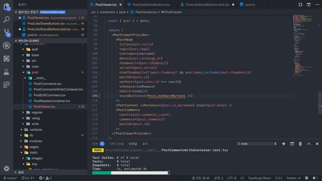Image resolution: width=322 pixels, height=181 pixels.
Task: Click 'PostViewer' symbol in breadcrumb
Action: click(172, 12)
